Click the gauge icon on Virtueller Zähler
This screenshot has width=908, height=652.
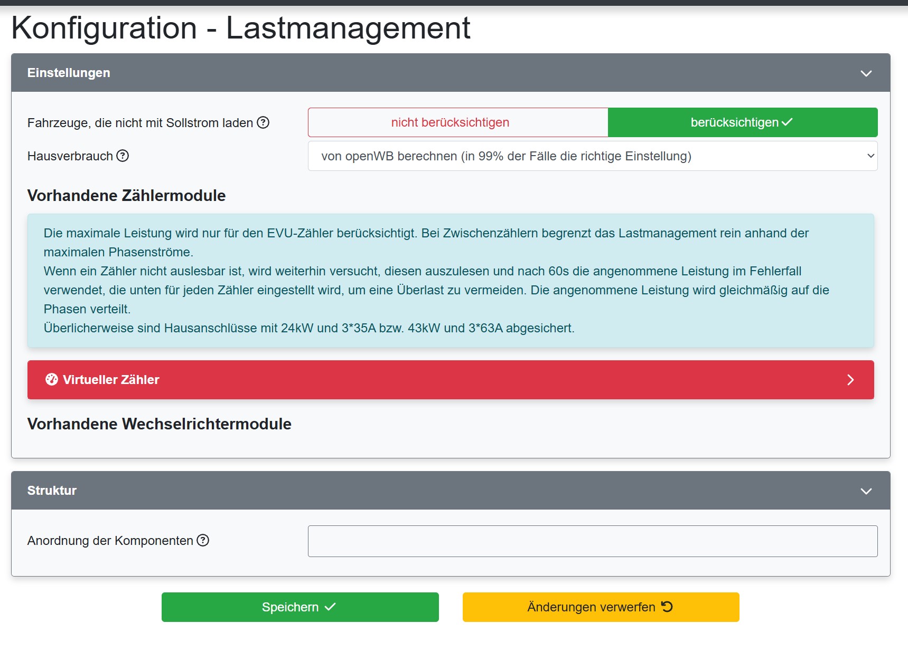point(51,380)
